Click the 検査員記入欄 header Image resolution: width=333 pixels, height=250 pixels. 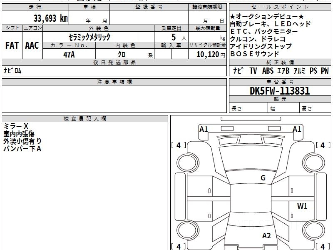click(85, 118)
